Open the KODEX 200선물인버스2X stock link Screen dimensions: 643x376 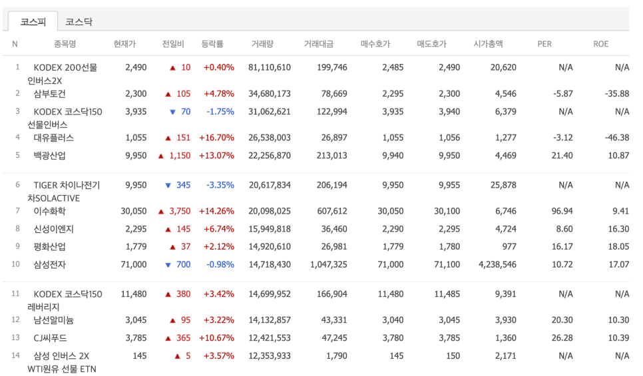[x=63, y=74]
